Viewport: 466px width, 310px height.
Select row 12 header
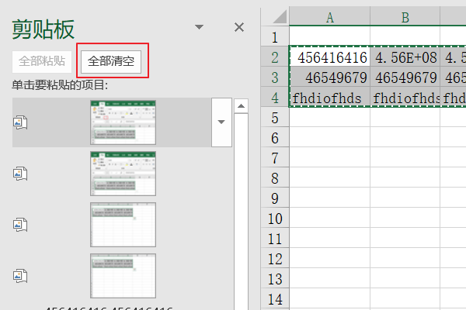click(x=275, y=258)
